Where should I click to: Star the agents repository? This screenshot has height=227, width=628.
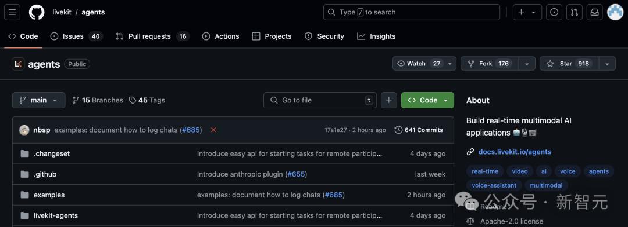pos(569,64)
